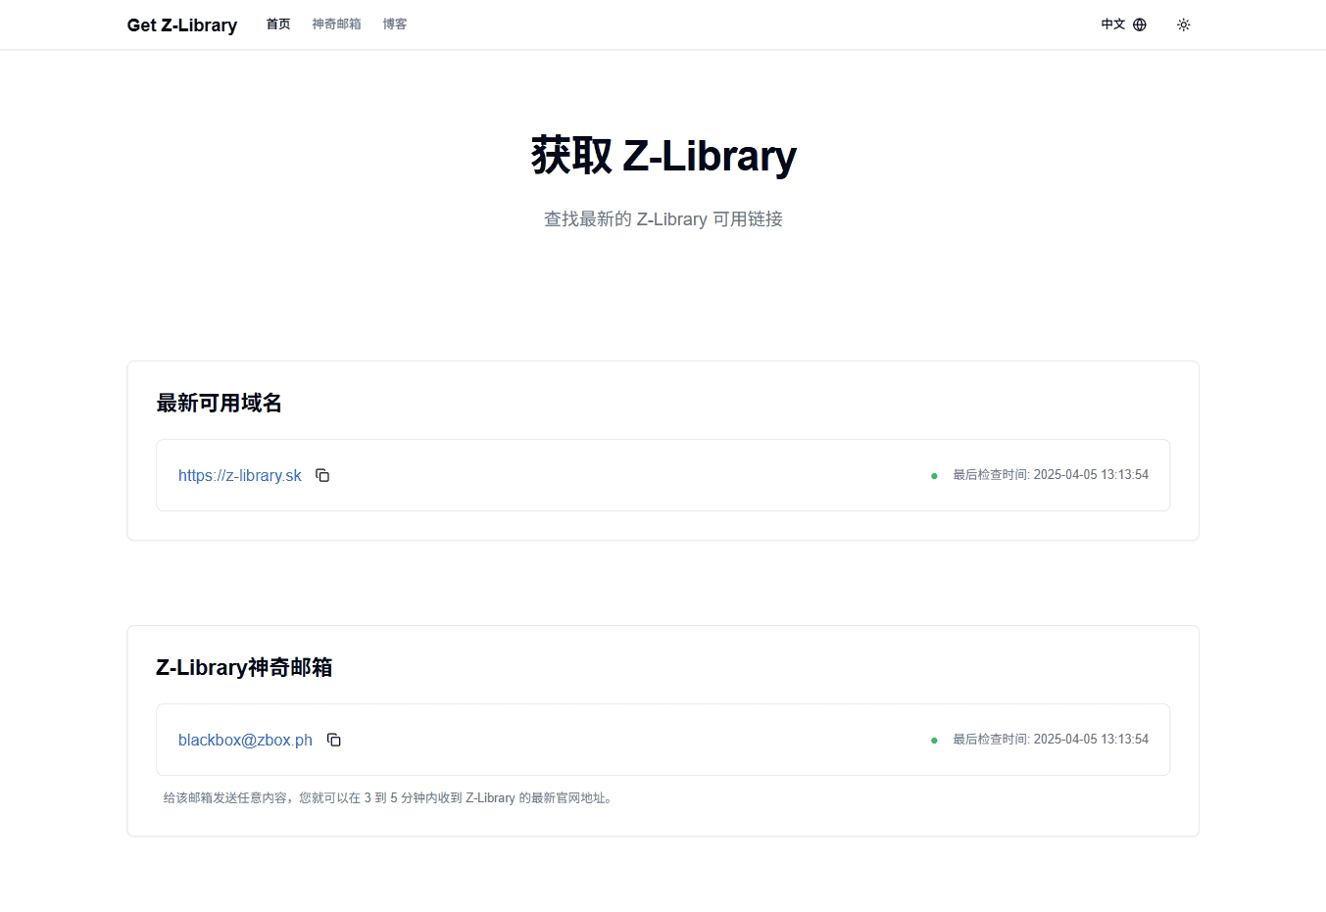Click the 获取 Z-Library main heading
The image size is (1326, 912).
663,156
